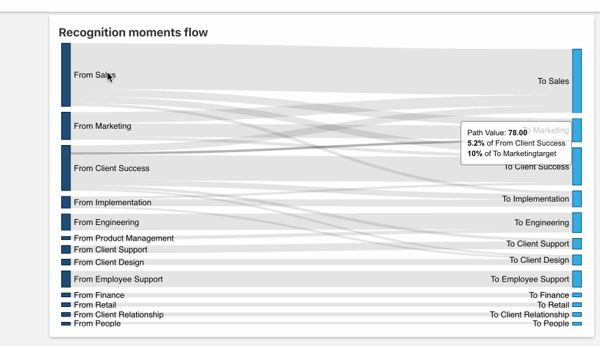This screenshot has width=600, height=346.
Task: Click the dark blue From Sales node bar
Action: (x=66, y=75)
